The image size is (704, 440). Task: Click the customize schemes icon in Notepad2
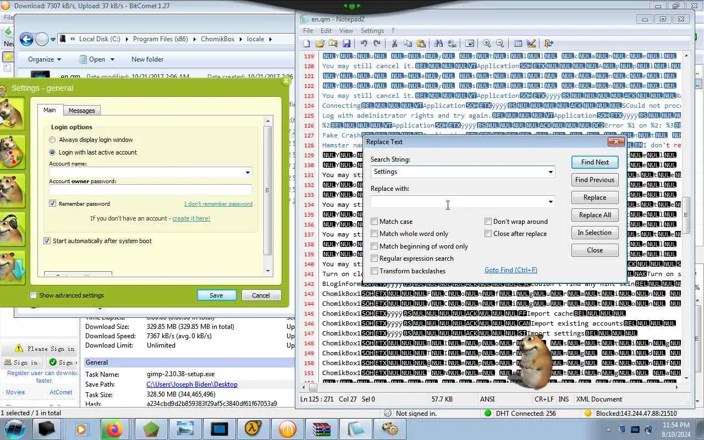point(531,43)
